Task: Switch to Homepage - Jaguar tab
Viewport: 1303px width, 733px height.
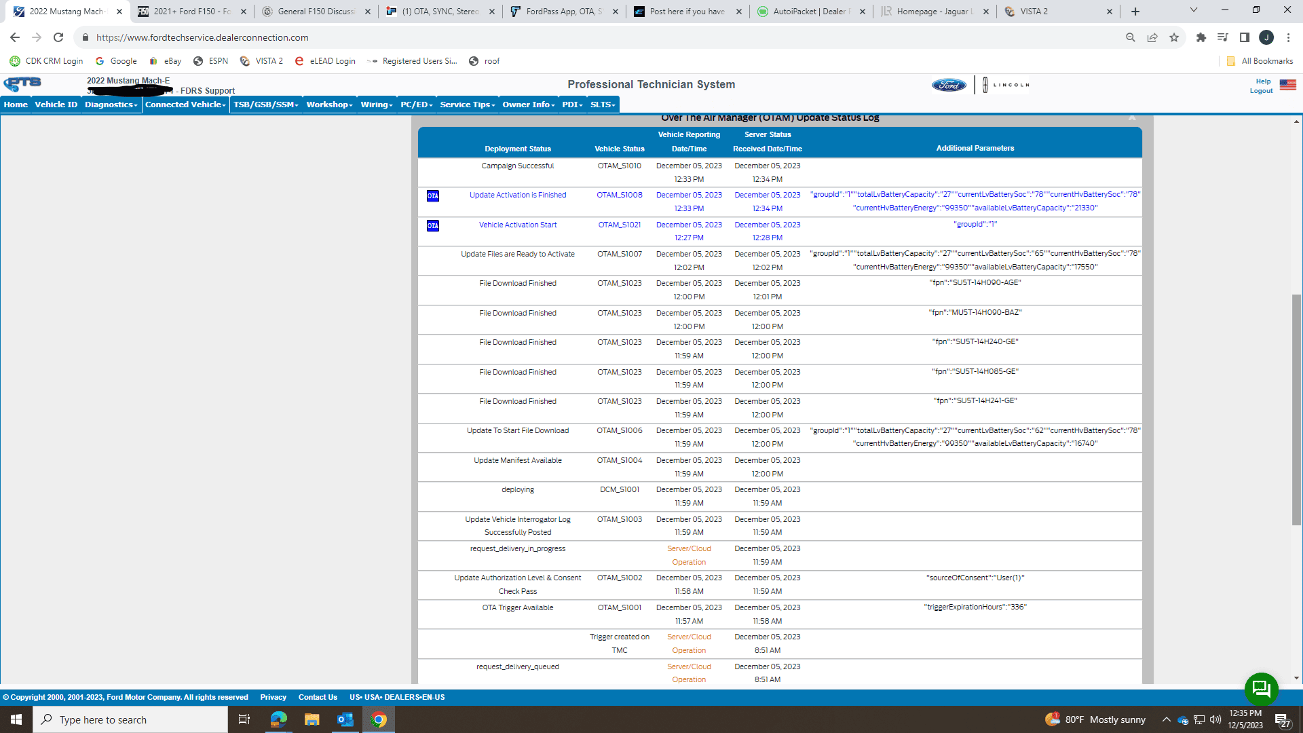Action: pyautogui.click(x=935, y=12)
